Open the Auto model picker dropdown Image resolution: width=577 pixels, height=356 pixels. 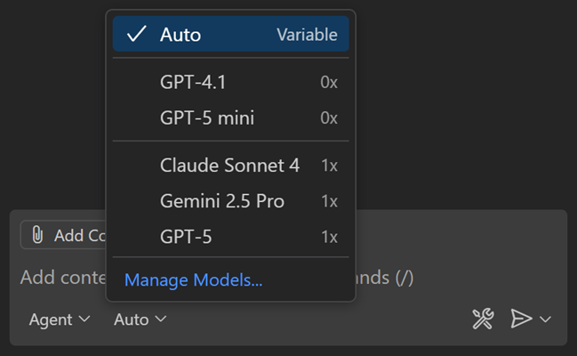140,320
